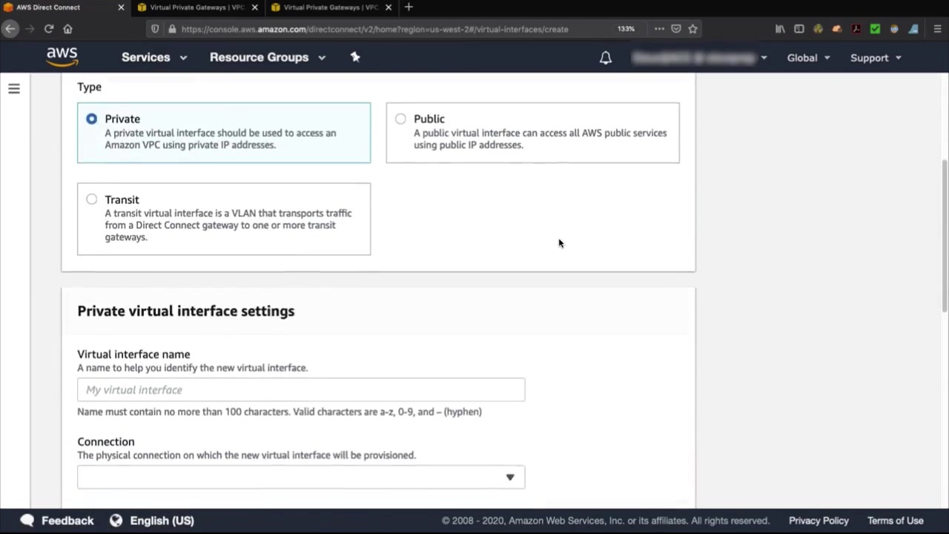
Task: Close the AWS Direct Connect tab
Action: coord(121,7)
